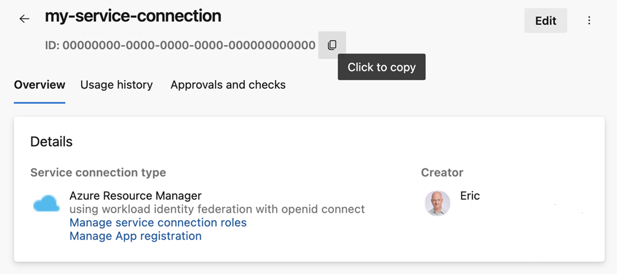Viewport: 617px width, 274px height.
Task: Follow the Manage App registration link
Action: tap(135, 236)
